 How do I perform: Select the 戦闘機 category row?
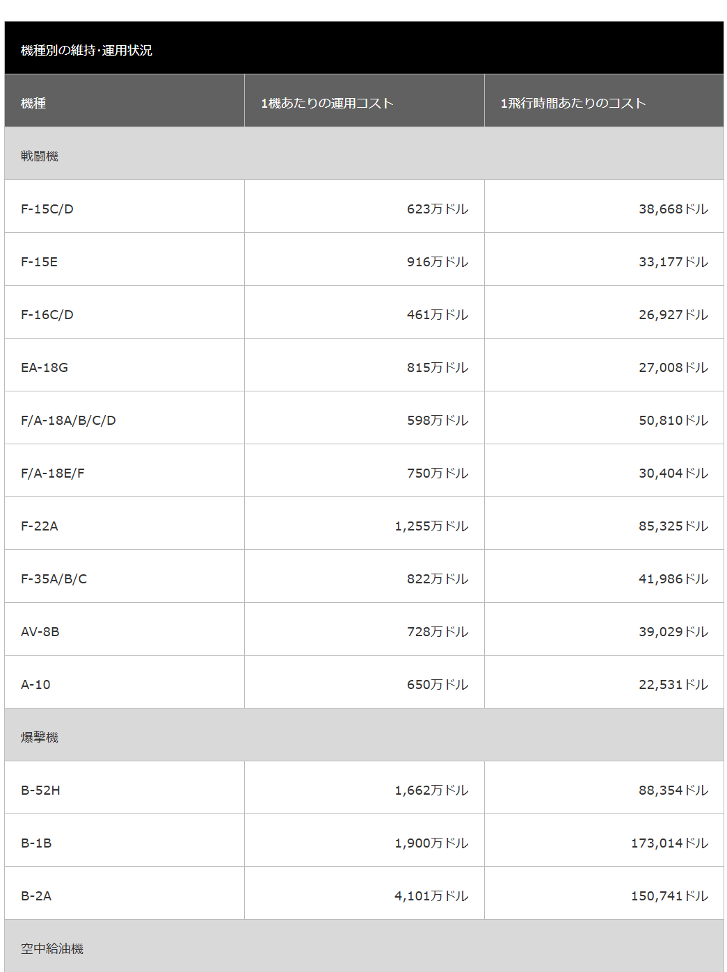40,156
